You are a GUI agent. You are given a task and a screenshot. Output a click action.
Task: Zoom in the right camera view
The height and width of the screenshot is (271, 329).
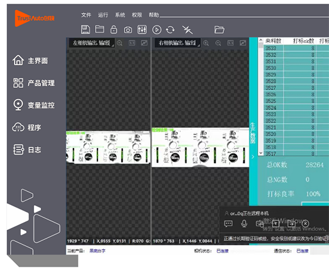point(206,43)
